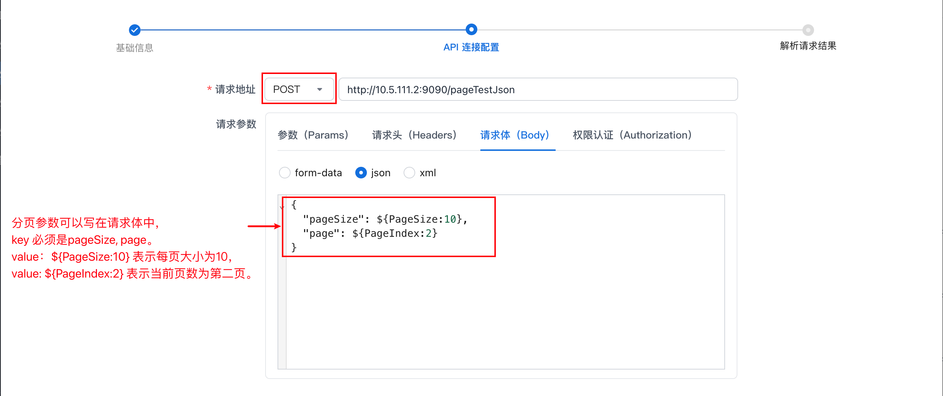
Task: Click the API 连接配置 step circle
Action: [471, 30]
